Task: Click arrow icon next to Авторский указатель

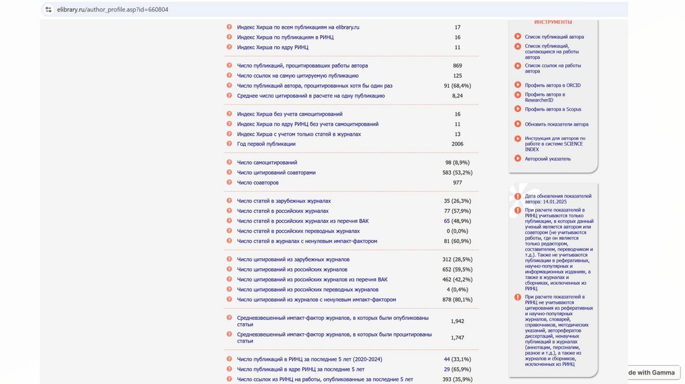Action: tap(518, 158)
